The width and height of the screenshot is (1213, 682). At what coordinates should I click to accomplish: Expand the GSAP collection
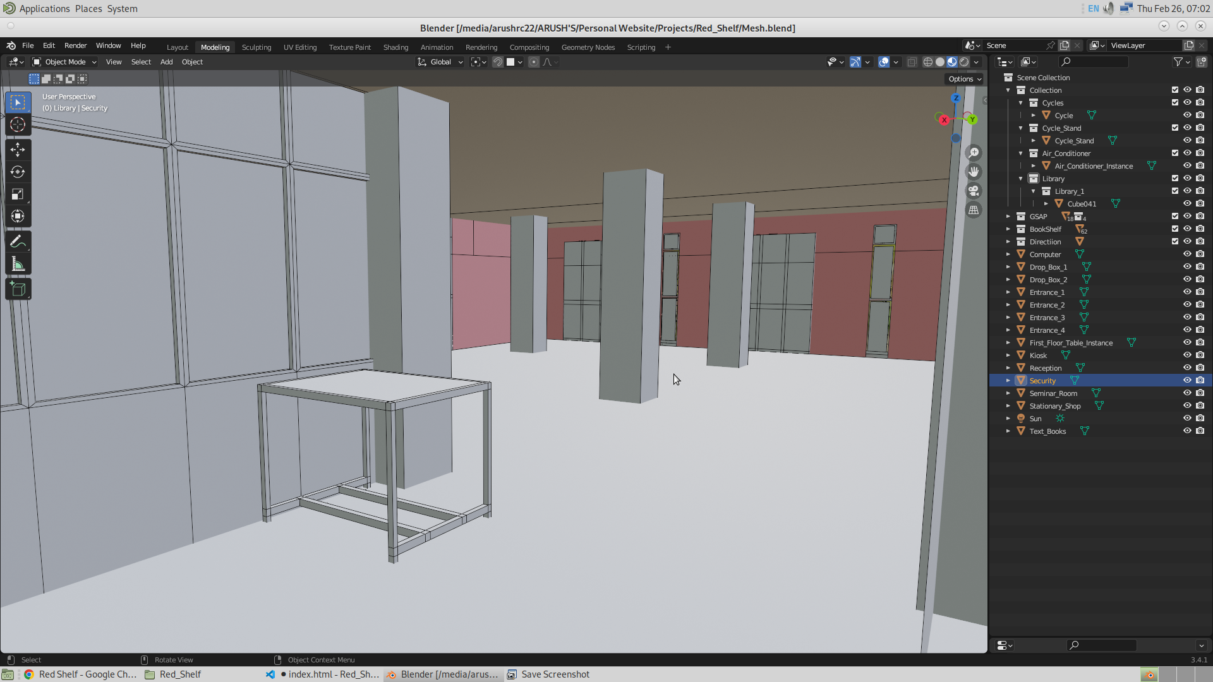point(1008,216)
